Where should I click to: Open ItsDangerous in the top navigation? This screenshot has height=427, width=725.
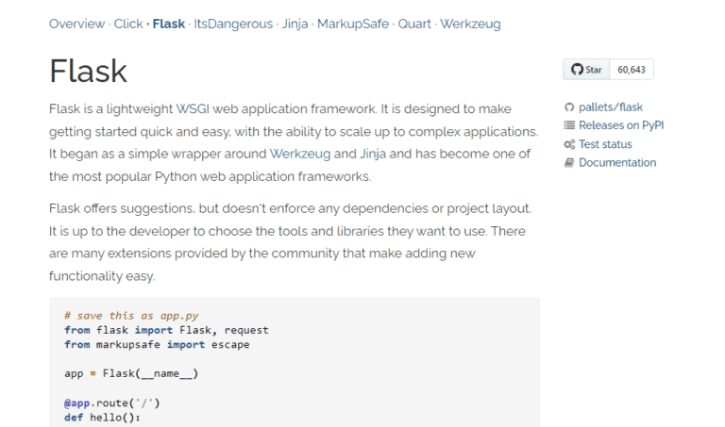232,24
